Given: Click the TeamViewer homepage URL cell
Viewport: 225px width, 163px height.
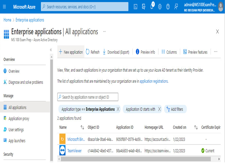Looking at the screenshot, I should [x=158, y=151].
